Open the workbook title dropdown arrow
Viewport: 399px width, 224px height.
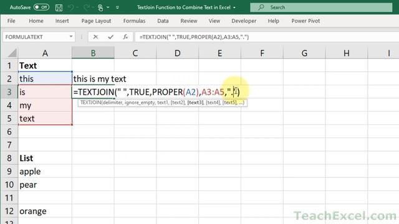pos(234,7)
